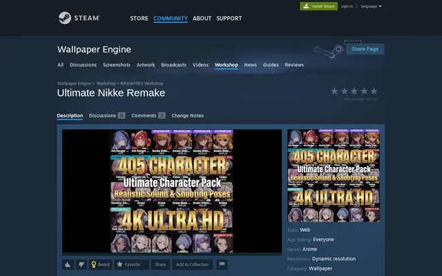Click the Share button
The image size is (442, 276).
160,264
